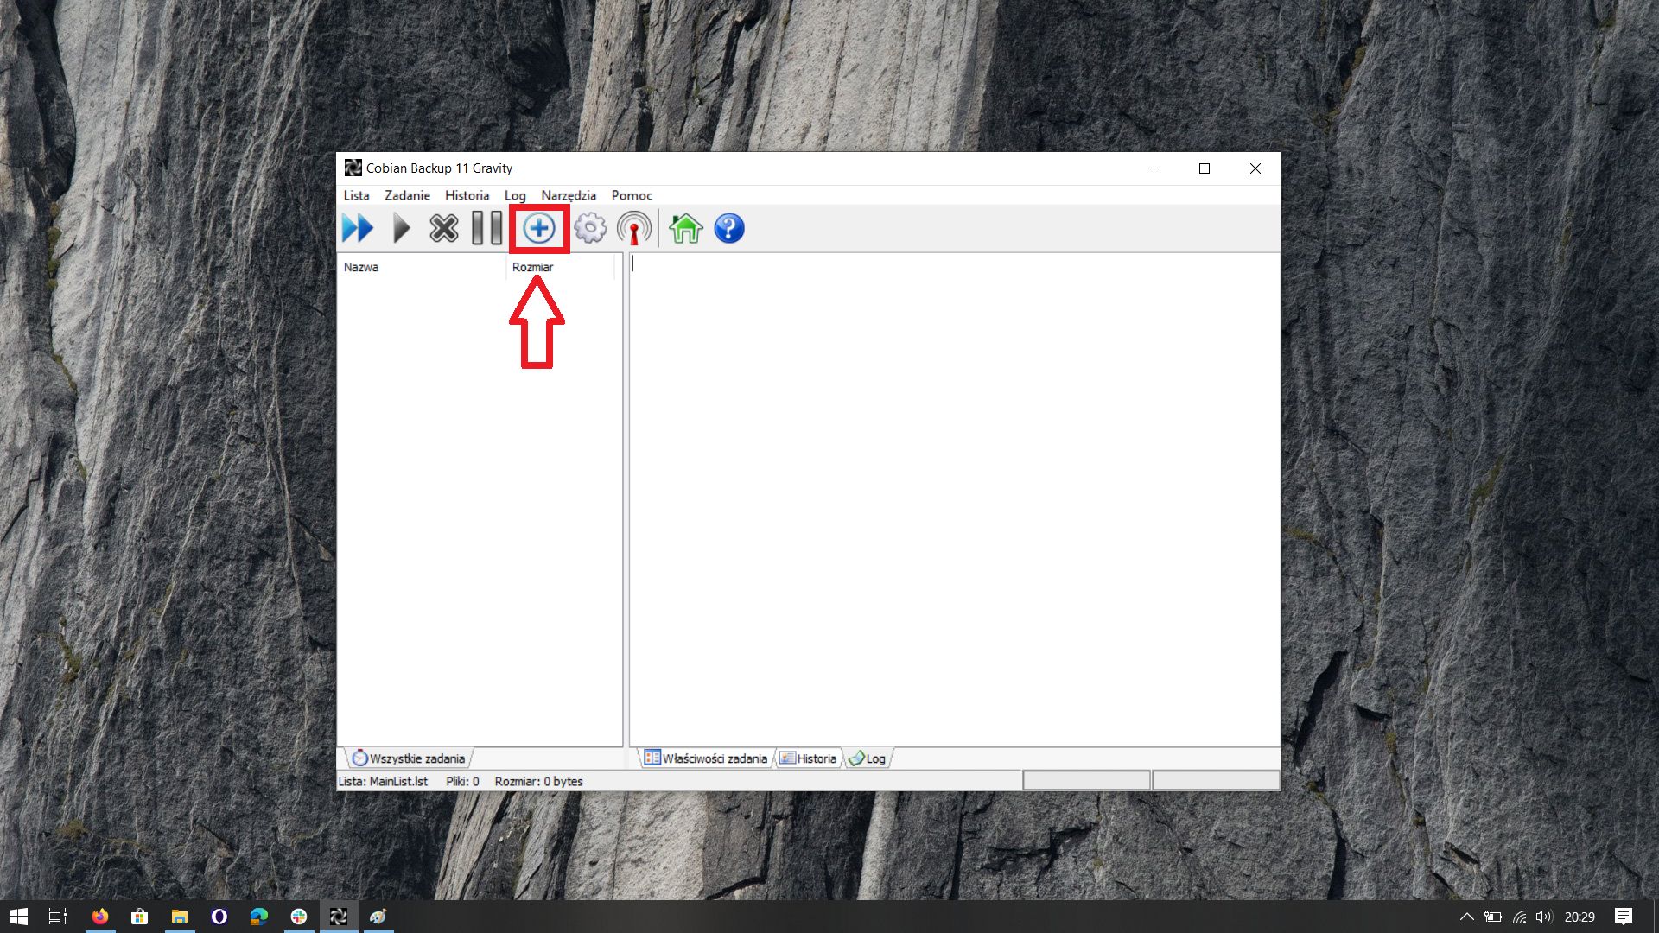Switch to Właściwości zadania tab
The width and height of the screenshot is (1659, 933).
click(x=706, y=758)
